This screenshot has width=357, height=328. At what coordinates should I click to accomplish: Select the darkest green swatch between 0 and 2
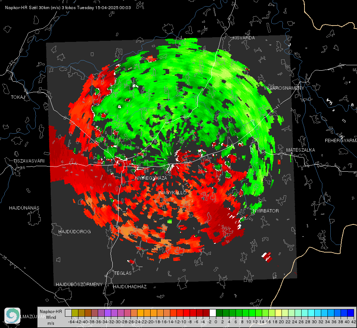coord(219,313)
